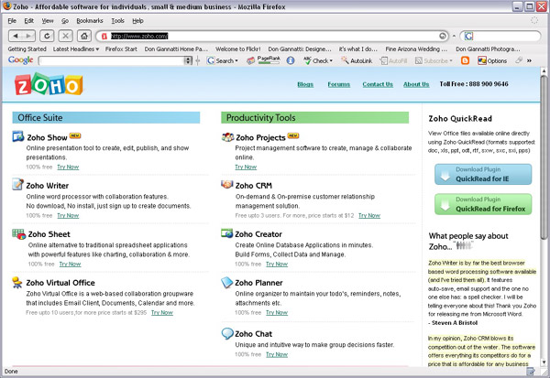550x378 pixels.
Task: Open the View menu
Action: pyautogui.click(x=48, y=21)
